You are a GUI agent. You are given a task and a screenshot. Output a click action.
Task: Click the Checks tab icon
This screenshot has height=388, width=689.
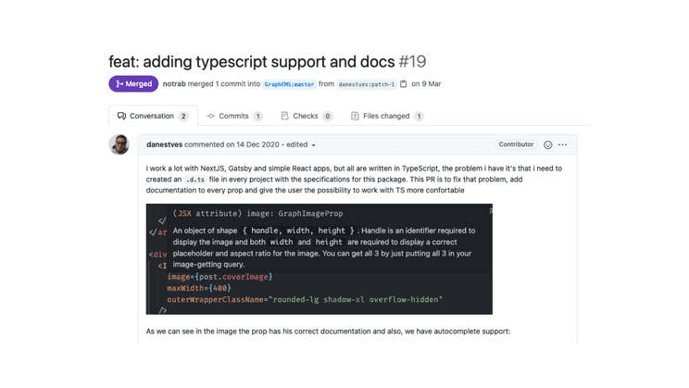click(x=284, y=117)
